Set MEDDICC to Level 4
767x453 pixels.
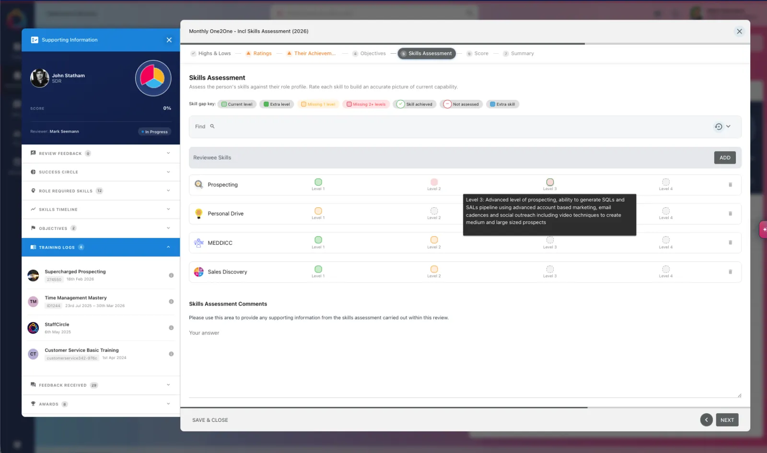[x=666, y=240]
